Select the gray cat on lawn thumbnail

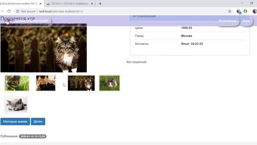tap(110, 83)
